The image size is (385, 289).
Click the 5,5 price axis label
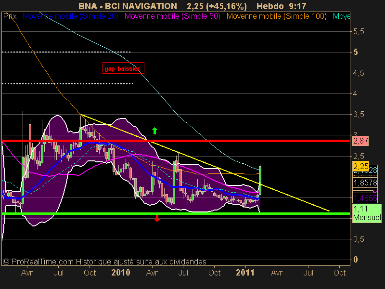point(359,31)
